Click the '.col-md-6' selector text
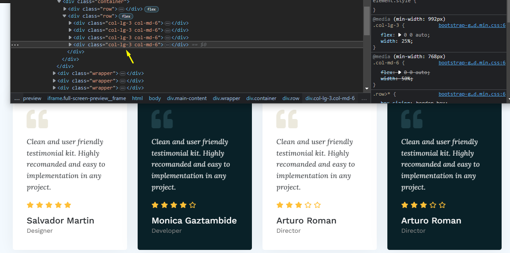 point(386,63)
